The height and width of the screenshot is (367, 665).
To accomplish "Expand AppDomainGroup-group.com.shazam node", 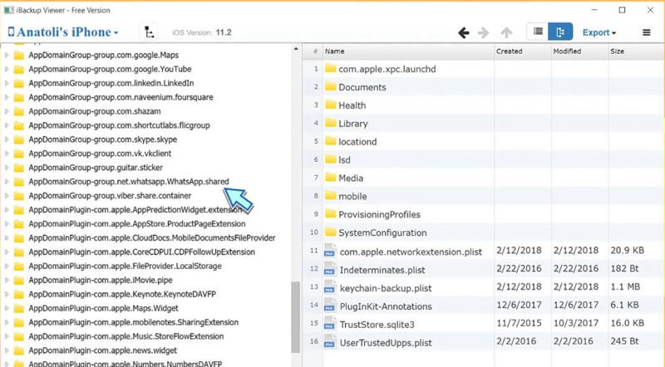I will pos(7,111).
